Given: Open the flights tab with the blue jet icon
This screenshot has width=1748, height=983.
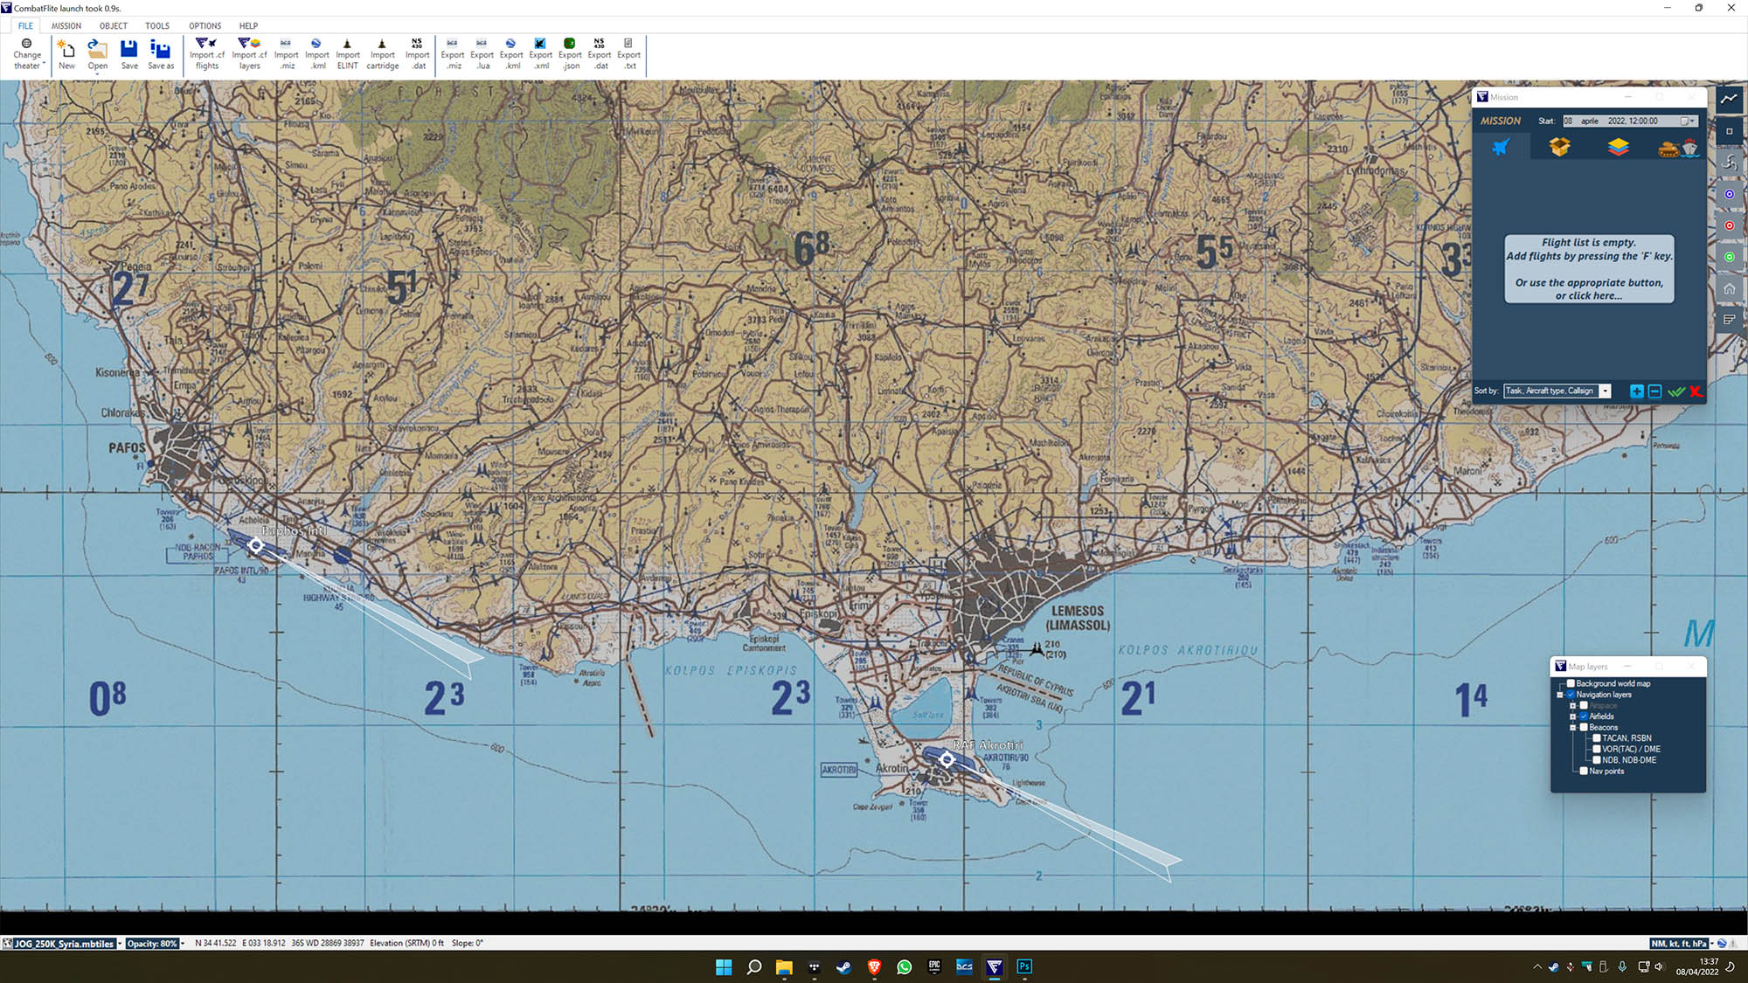Looking at the screenshot, I should 1501,147.
